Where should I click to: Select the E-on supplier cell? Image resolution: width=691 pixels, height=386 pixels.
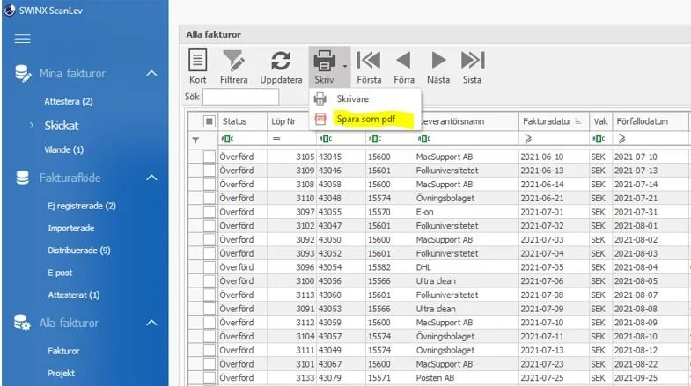pyautogui.click(x=467, y=212)
